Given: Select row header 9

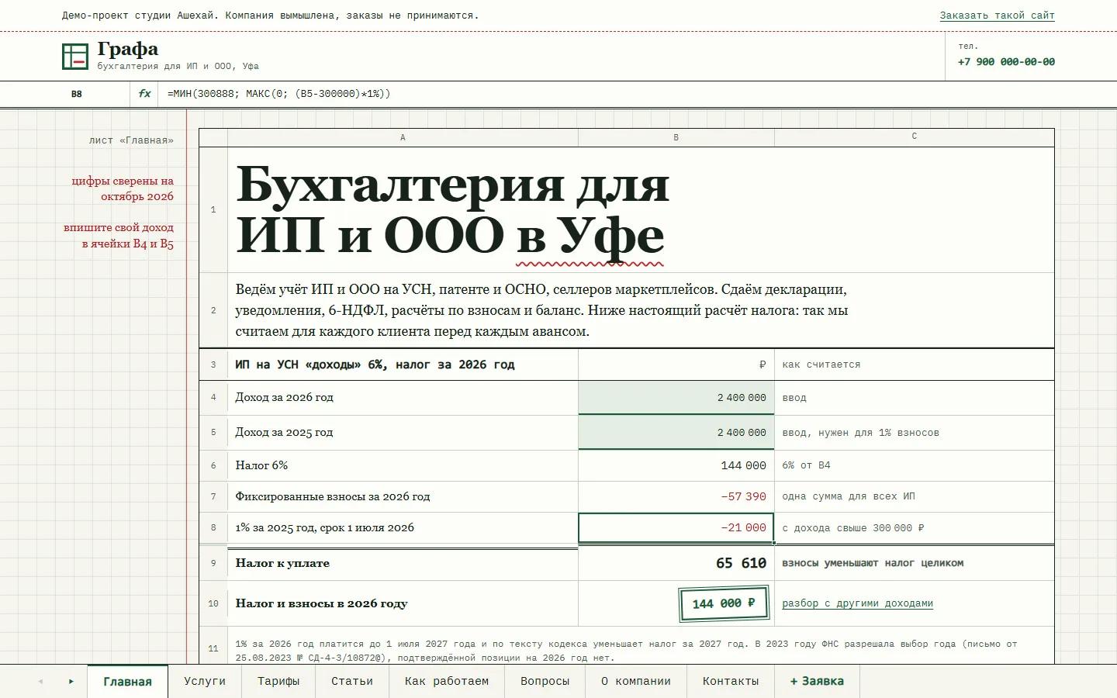Looking at the screenshot, I should click(213, 563).
